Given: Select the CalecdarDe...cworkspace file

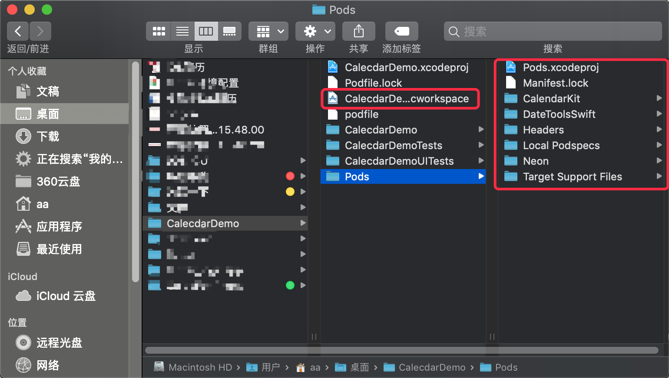Looking at the screenshot, I should pos(403,98).
